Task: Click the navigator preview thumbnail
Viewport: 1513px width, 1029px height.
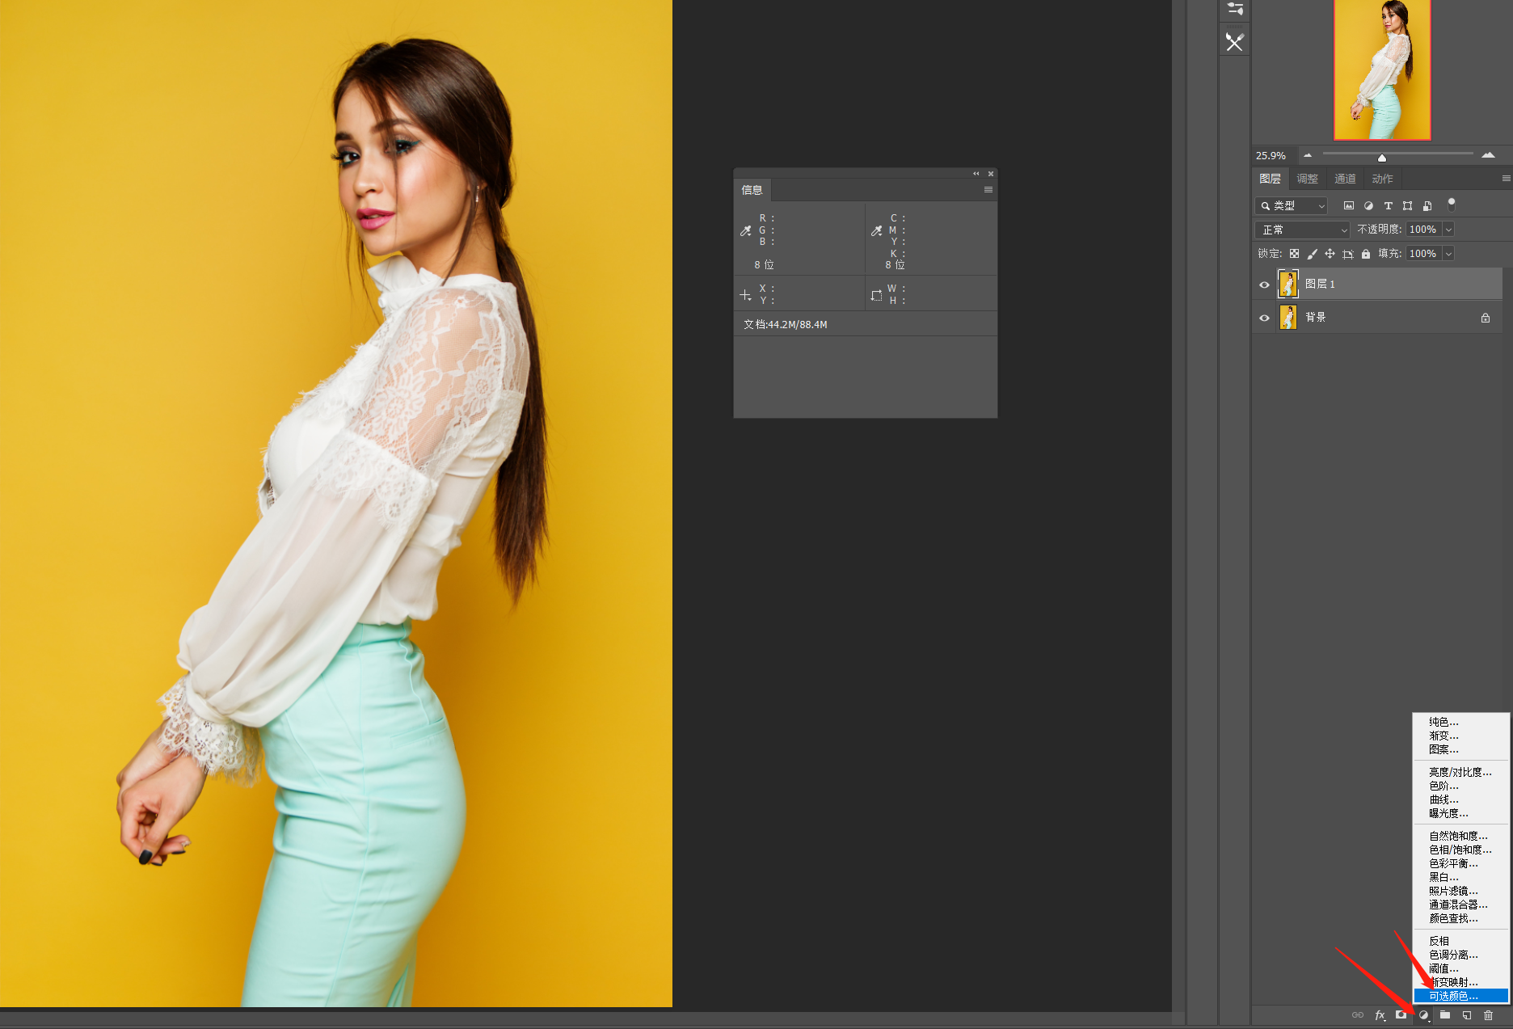Action: tap(1382, 70)
